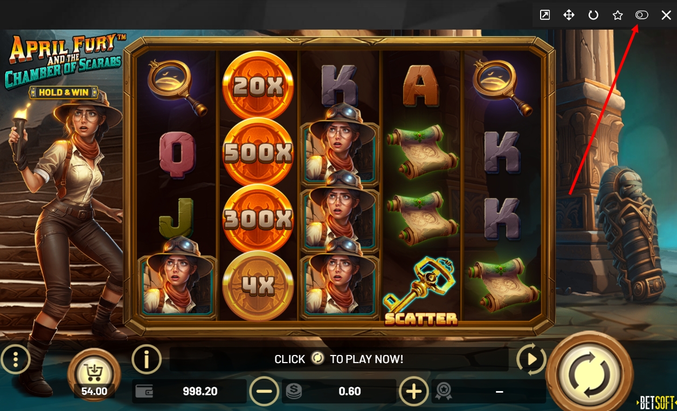
Task: Reload the game with refresh icon
Action: point(593,15)
